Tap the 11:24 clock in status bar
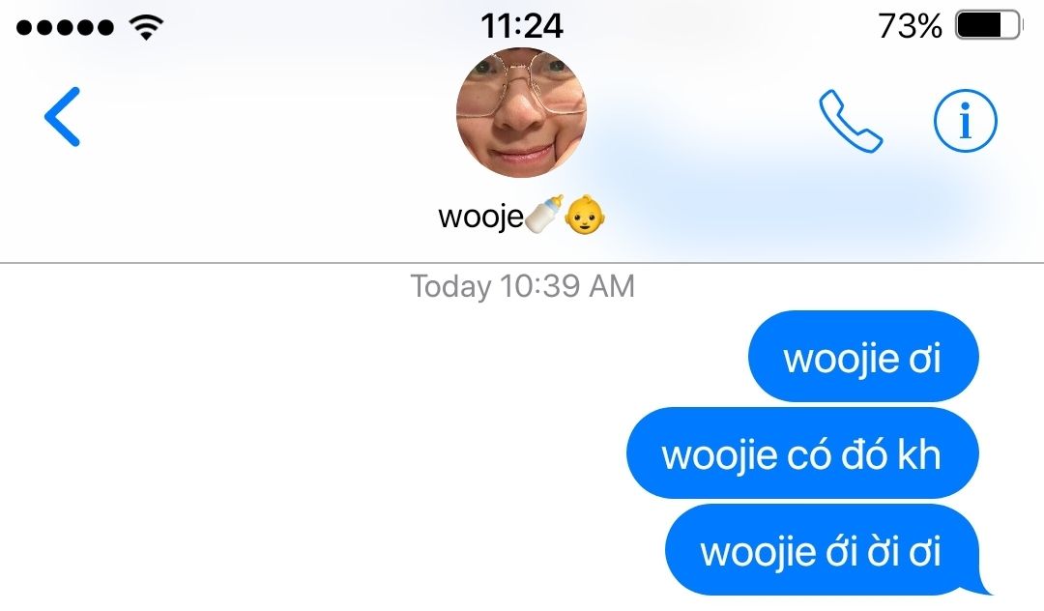Screen dimensions: 1044x611 pyautogui.click(x=522, y=26)
